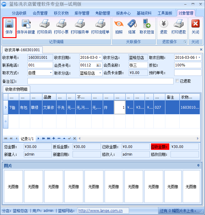Image resolution: width=205 pixels, height=215 pixels.
Task: Click 打印退款 printer icon
Action: click(x=179, y=23)
